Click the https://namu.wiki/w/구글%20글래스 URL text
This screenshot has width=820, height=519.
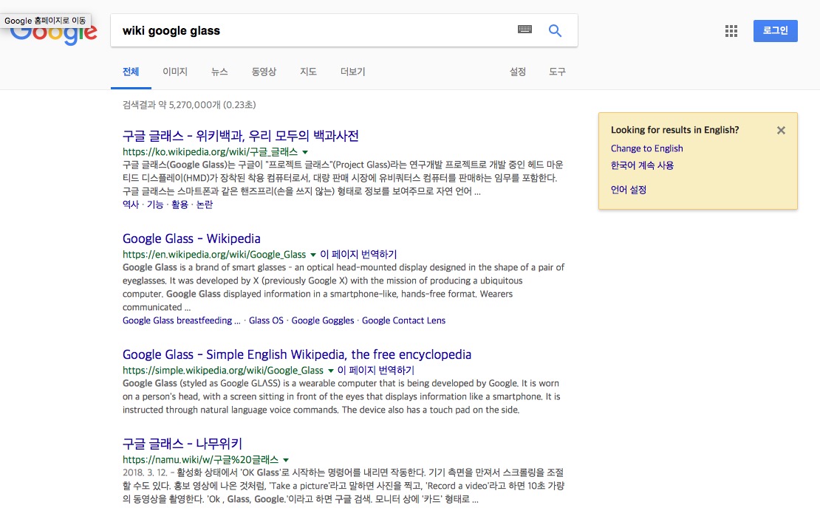point(201,460)
